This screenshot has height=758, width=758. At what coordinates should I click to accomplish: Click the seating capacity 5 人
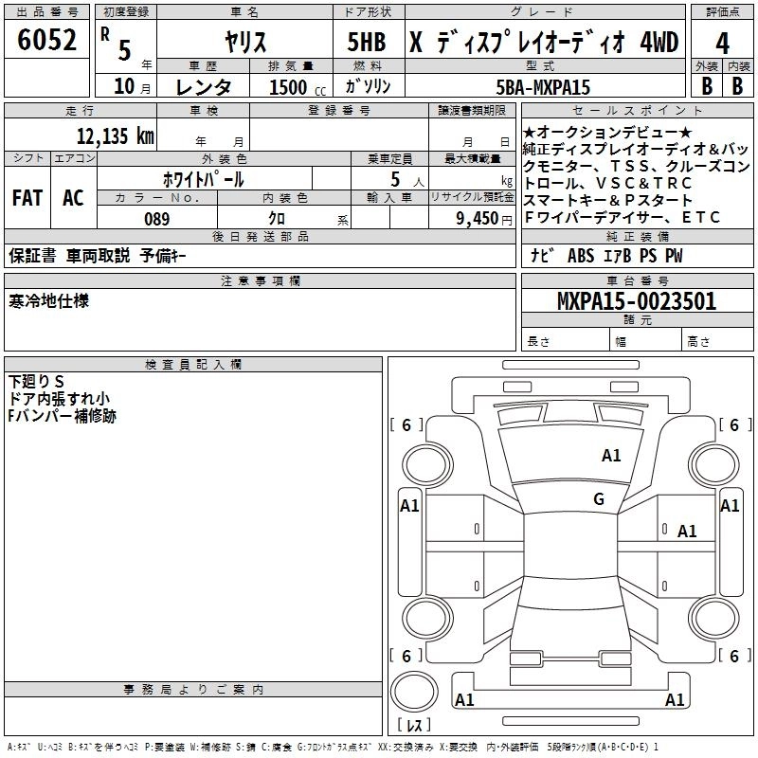point(407,180)
